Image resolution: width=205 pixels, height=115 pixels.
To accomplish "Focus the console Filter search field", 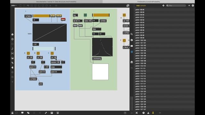I will (x=176, y=5).
